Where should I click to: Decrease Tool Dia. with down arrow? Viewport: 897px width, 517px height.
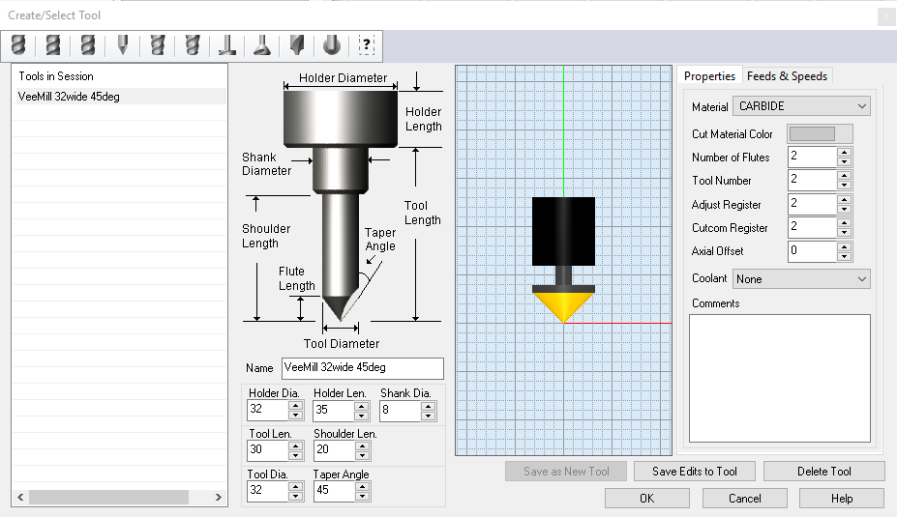click(295, 496)
